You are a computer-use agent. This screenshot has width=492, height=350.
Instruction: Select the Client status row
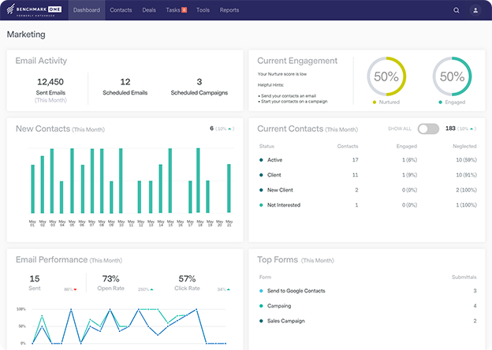[367, 175]
